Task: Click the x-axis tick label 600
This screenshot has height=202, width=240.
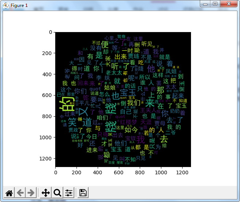Action: pos(119,172)
